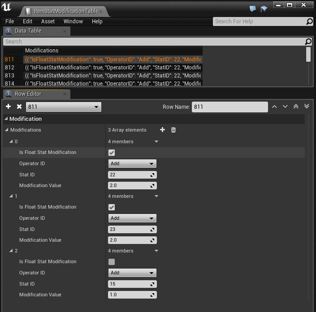Viewport: 316px width, 312px height.
Task: Click the X icon to remove current row
Action: (x=19, y=107)
